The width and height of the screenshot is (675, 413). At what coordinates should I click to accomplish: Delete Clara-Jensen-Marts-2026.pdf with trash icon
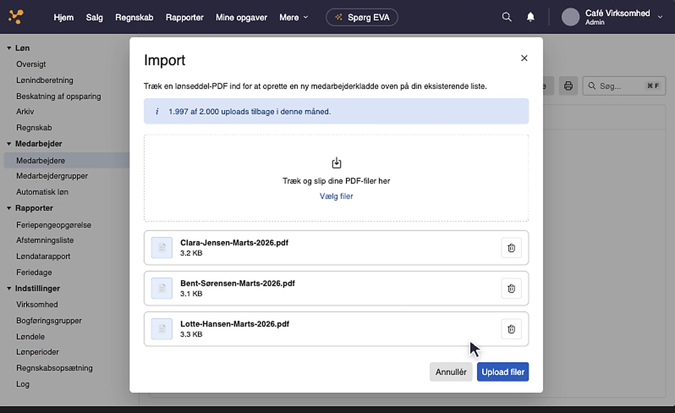point(511,248)
